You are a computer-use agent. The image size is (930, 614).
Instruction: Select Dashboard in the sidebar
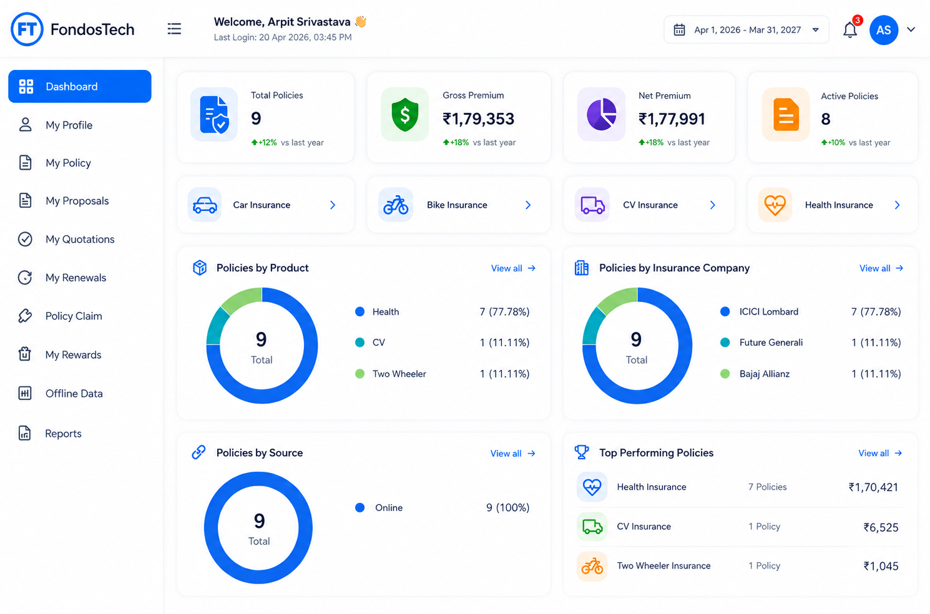[80, 86]
